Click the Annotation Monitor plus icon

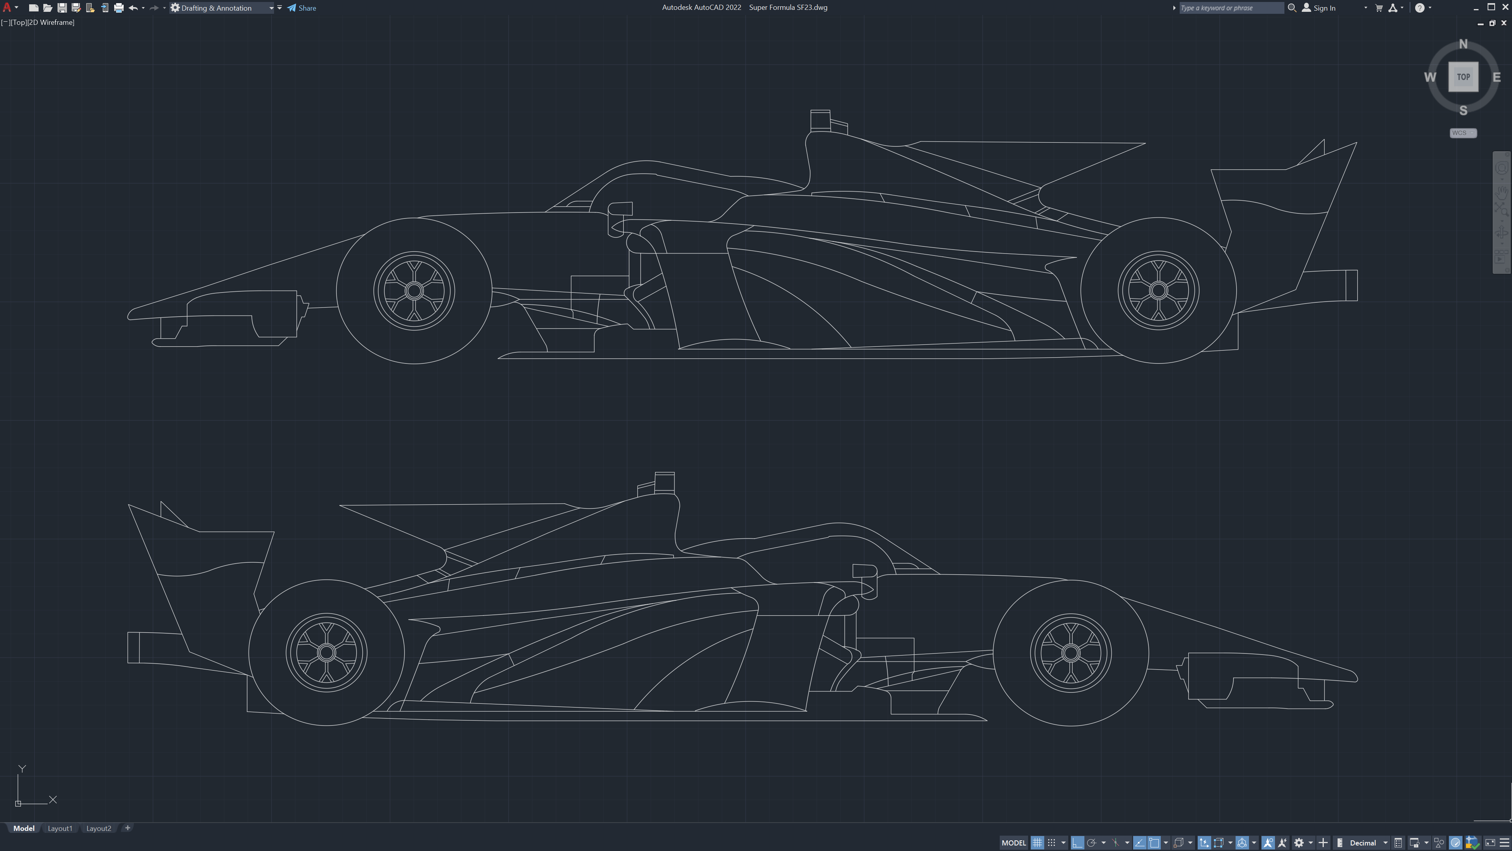coord(1323,843)
